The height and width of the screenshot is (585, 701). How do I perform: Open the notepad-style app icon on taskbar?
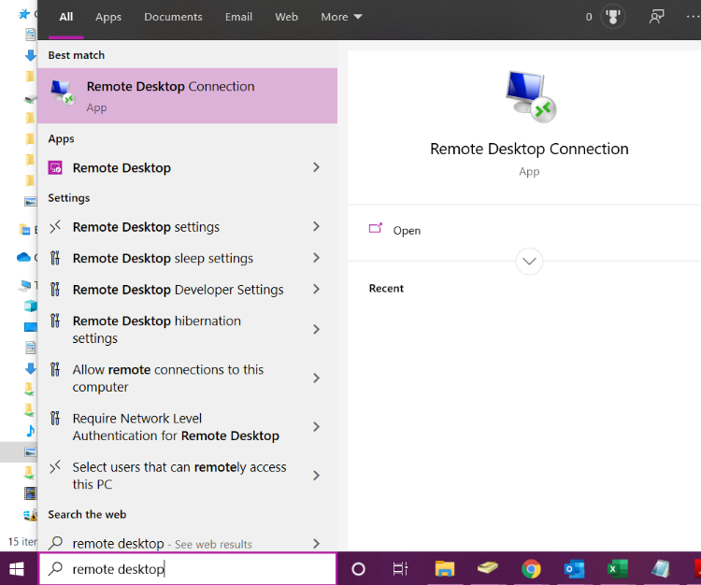pos(661,569)
